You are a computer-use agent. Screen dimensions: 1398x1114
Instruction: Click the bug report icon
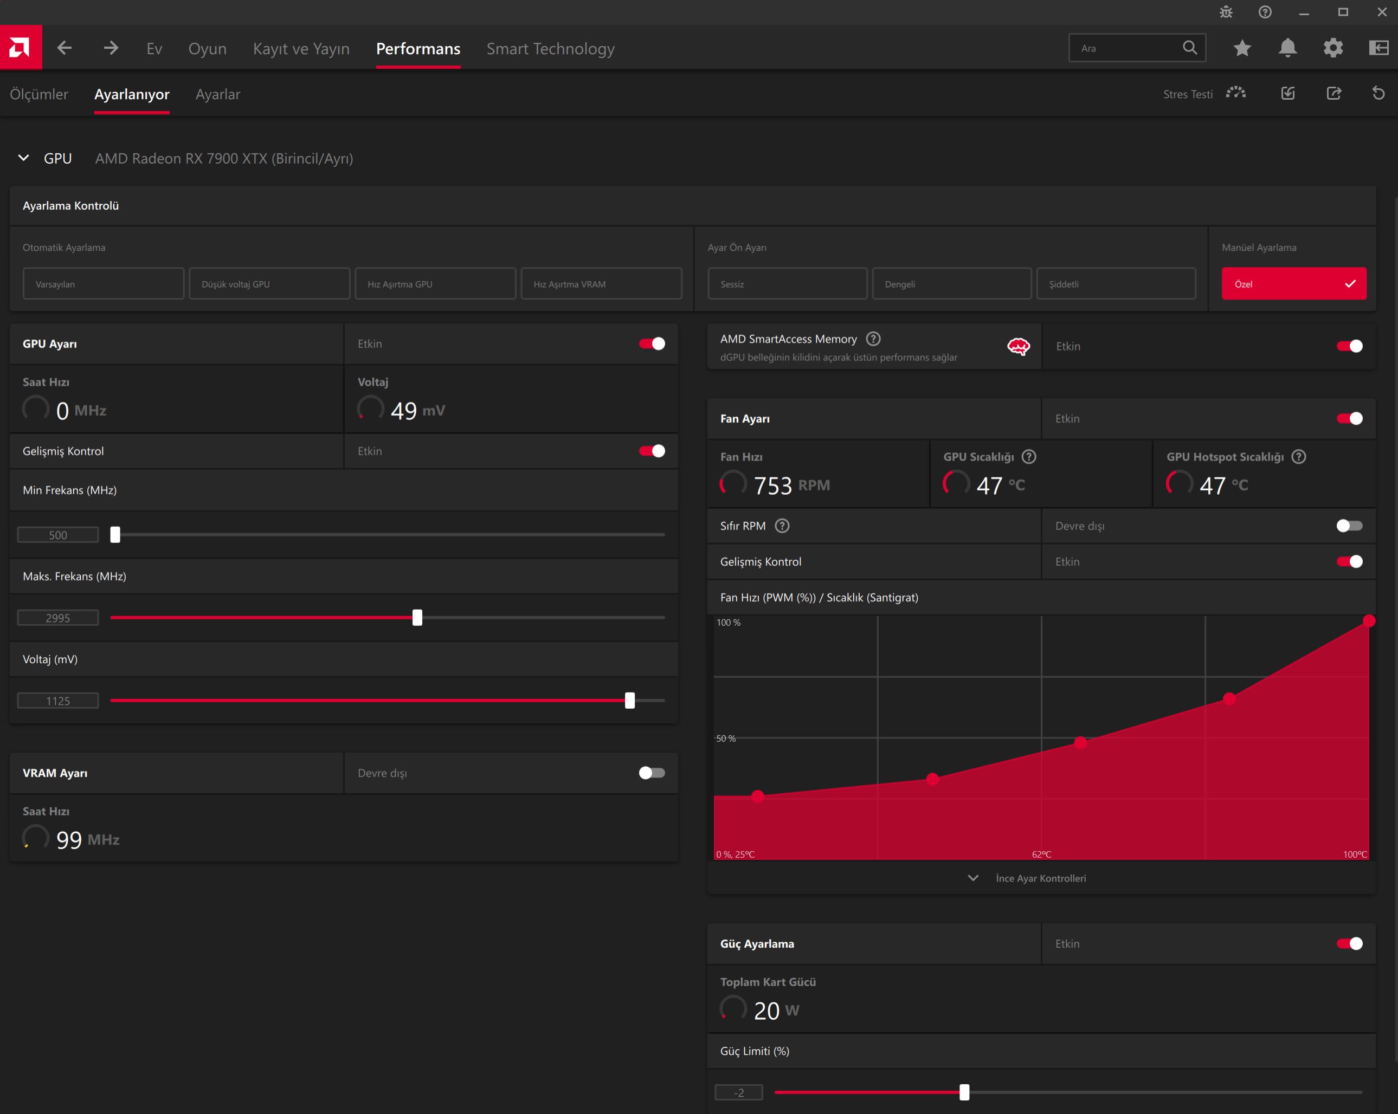click(x=1226, y=12)
